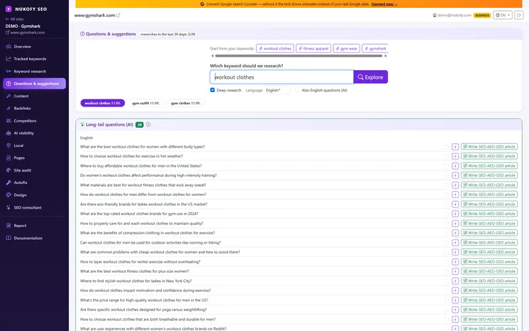Click 'Connect now' link in banner
The width and height of the screenshot is (529, 331).
[x=384, y=4]
